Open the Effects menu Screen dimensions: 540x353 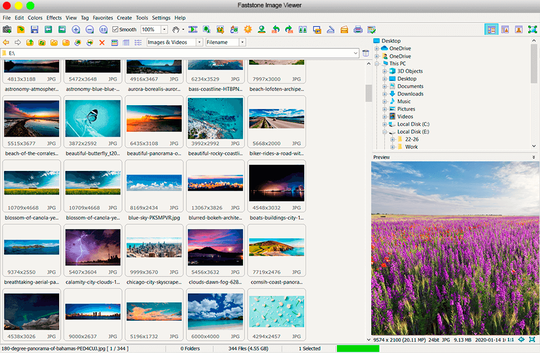pyautogui.click(x=54, y=18)
